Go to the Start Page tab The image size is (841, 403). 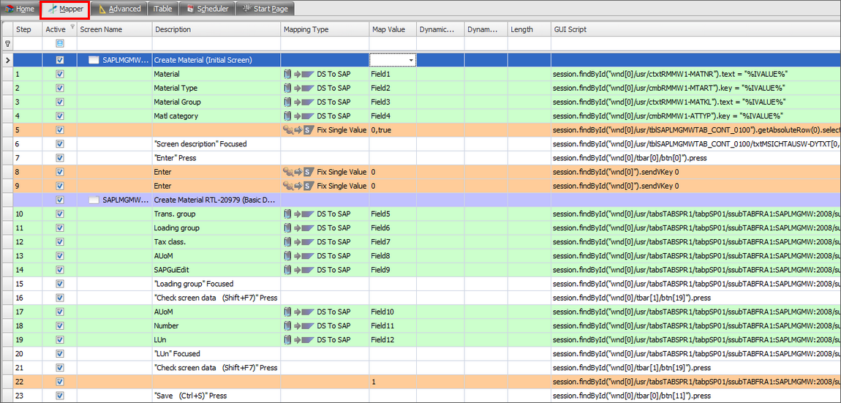pyautogui.click(x=267, y=9)
